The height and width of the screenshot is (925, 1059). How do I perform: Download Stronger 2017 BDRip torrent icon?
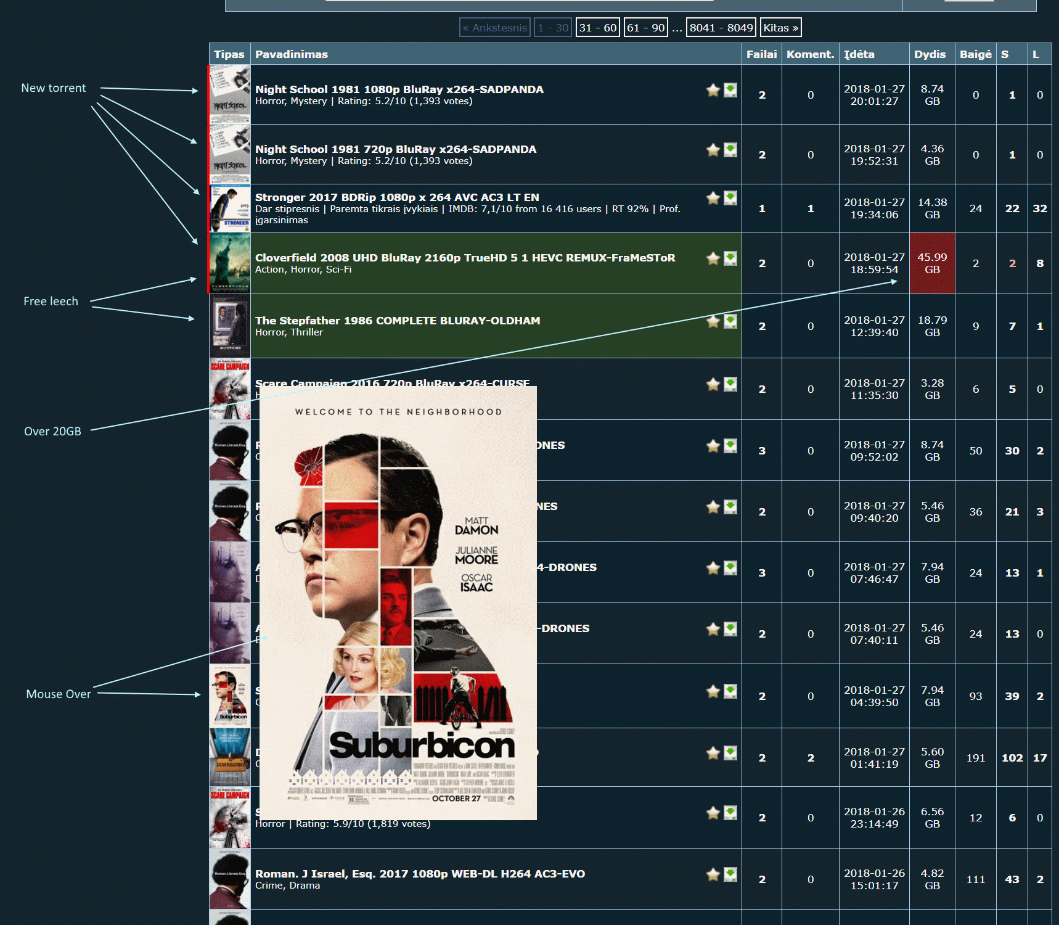click(730, 198)
